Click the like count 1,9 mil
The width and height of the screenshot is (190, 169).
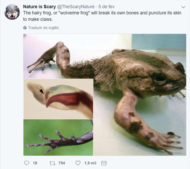(90, 163)
